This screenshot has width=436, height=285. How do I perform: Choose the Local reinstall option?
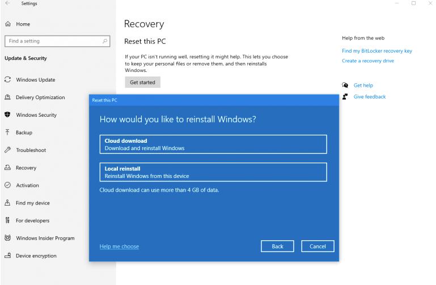[x=213, y=172]
